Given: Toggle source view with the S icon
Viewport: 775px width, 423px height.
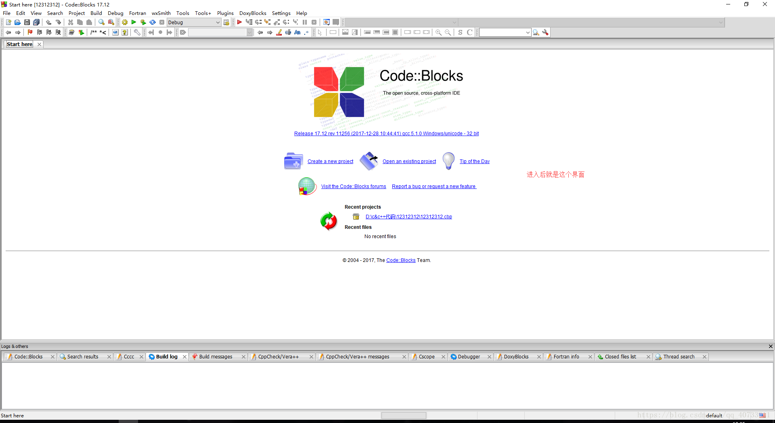Looking at the screenshot, I should [x=460, y=32].
